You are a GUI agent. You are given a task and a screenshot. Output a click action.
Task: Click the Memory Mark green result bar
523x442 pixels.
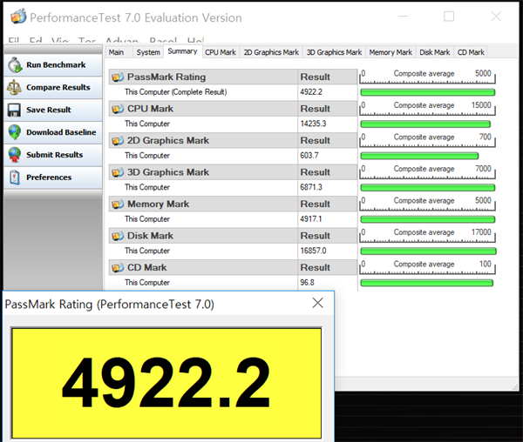point(428,219)
